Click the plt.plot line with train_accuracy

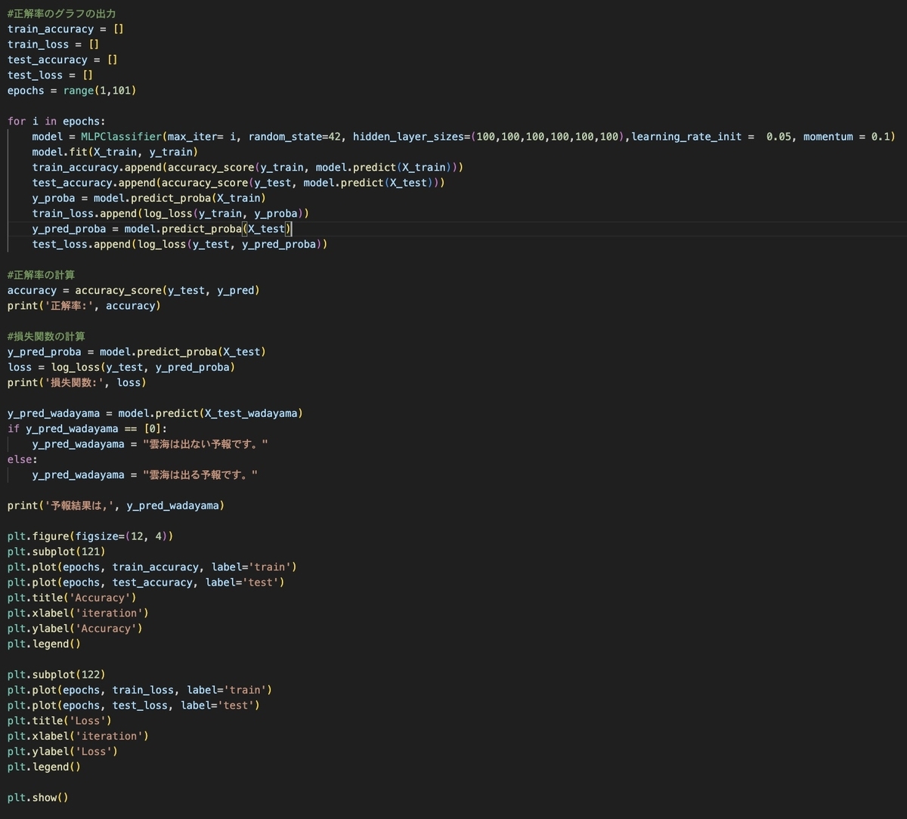[152, 567]
